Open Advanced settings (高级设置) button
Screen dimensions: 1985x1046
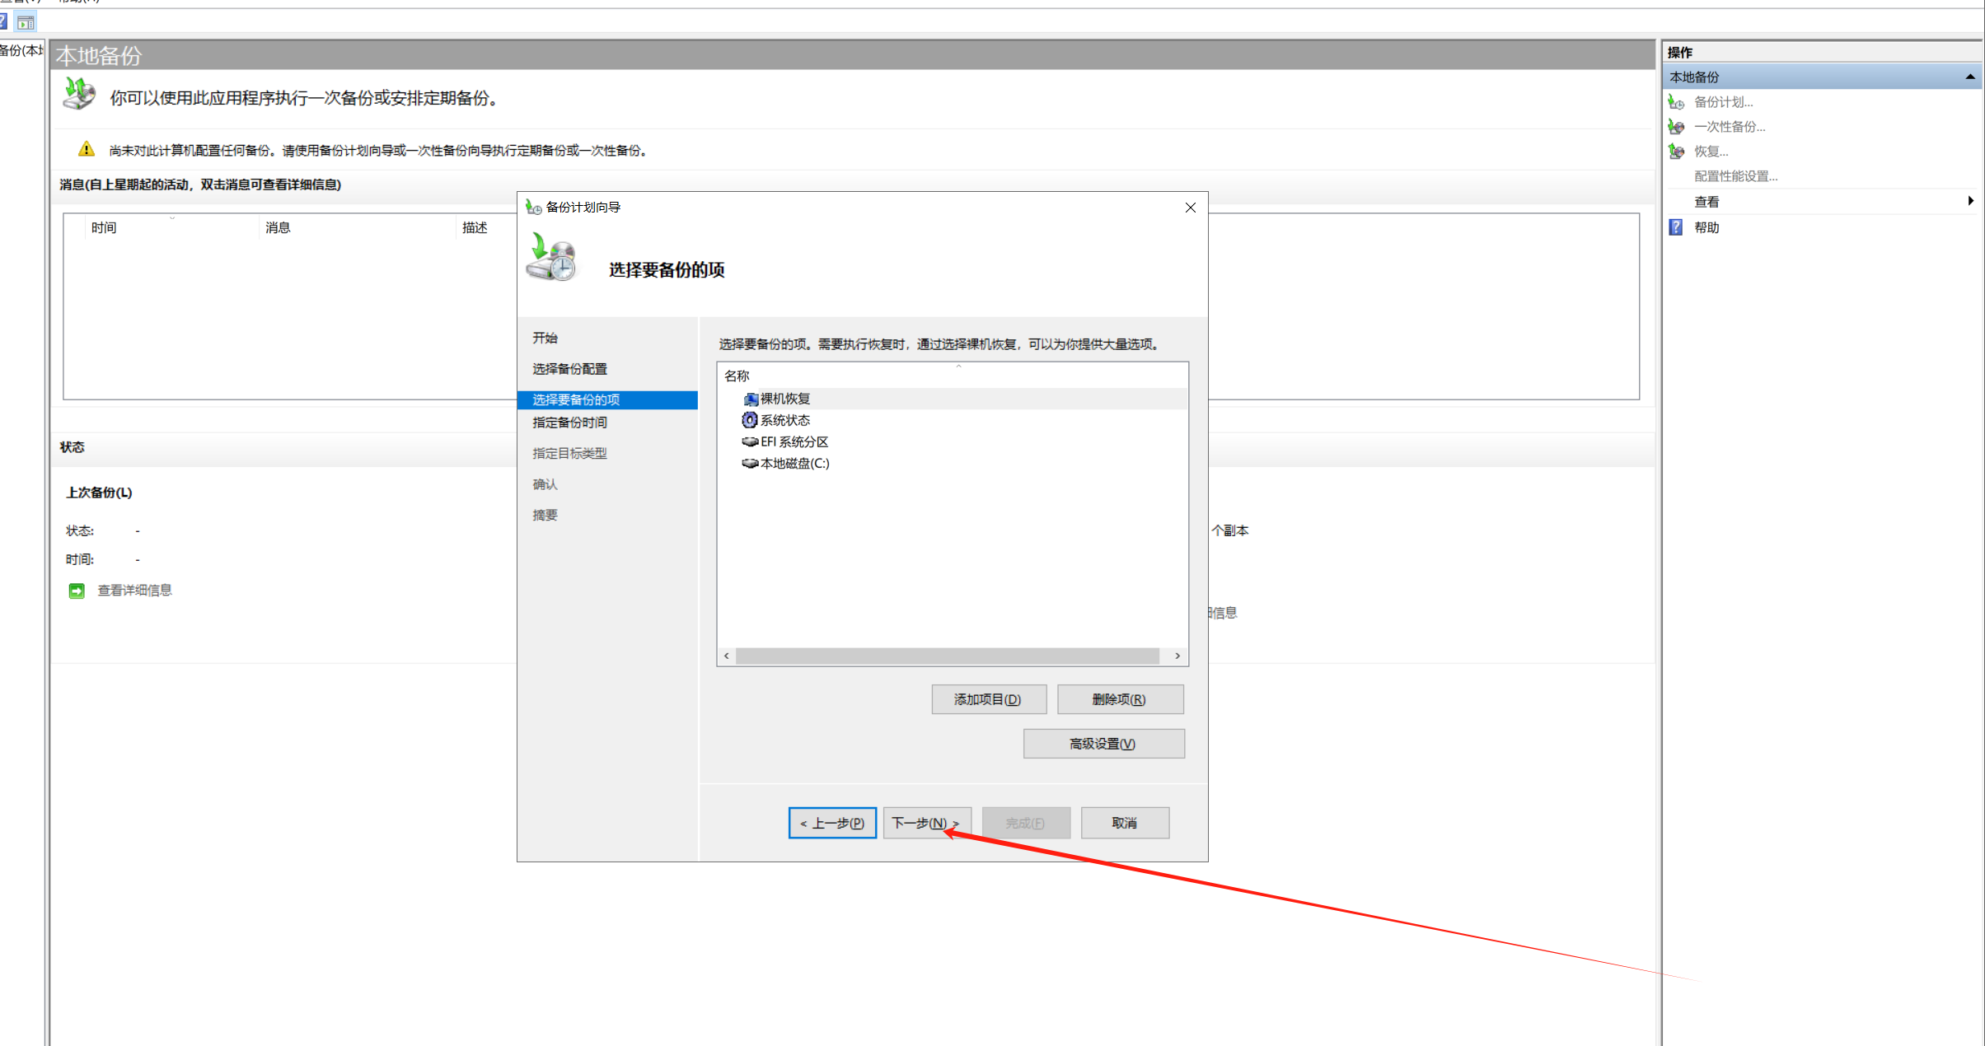point(1103,744)
